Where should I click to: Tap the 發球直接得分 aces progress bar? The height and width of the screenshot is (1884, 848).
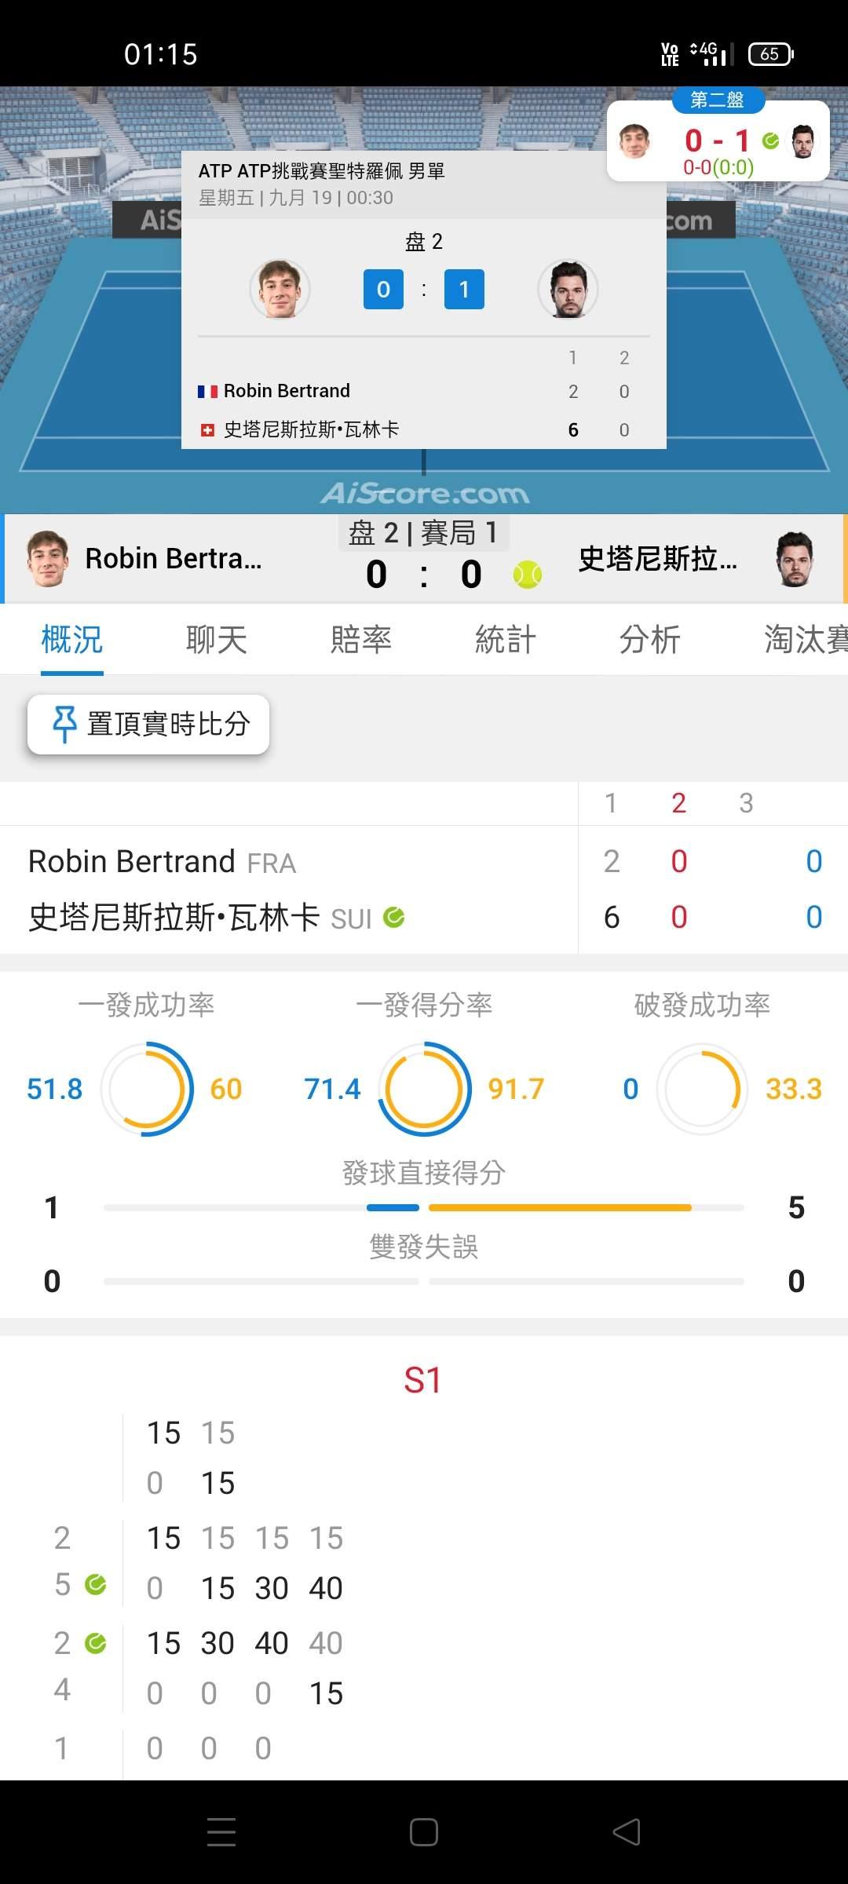pos(424,1207)
